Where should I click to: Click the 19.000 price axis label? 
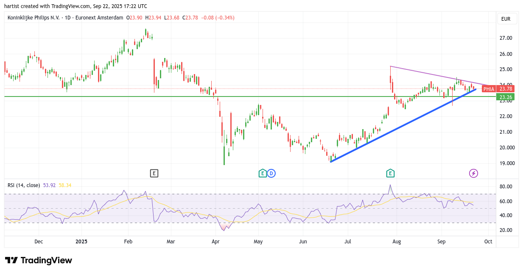tap(507, 163)
